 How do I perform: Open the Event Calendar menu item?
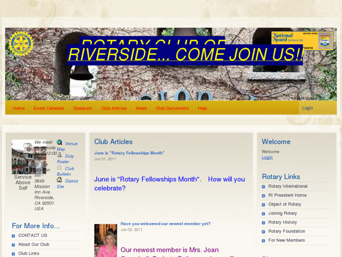coord(49,108)
